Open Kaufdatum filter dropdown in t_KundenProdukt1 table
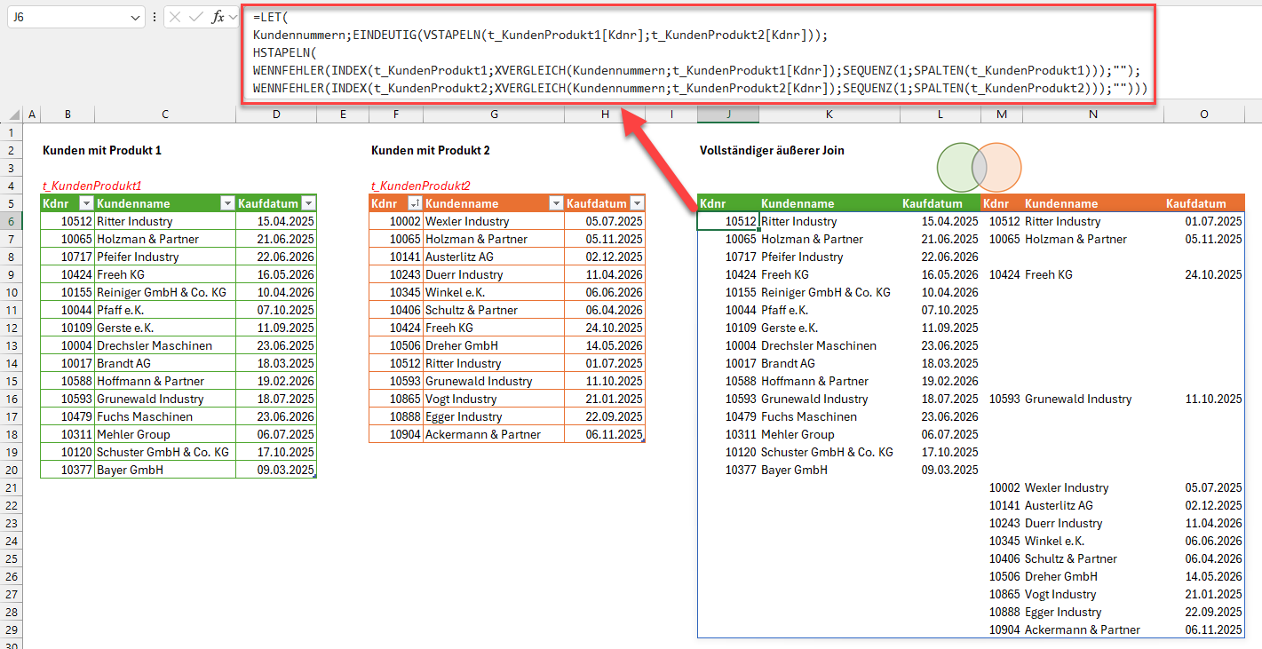Screen dimensions: 1262x649 pyautogui.click(x=308, y=203)
